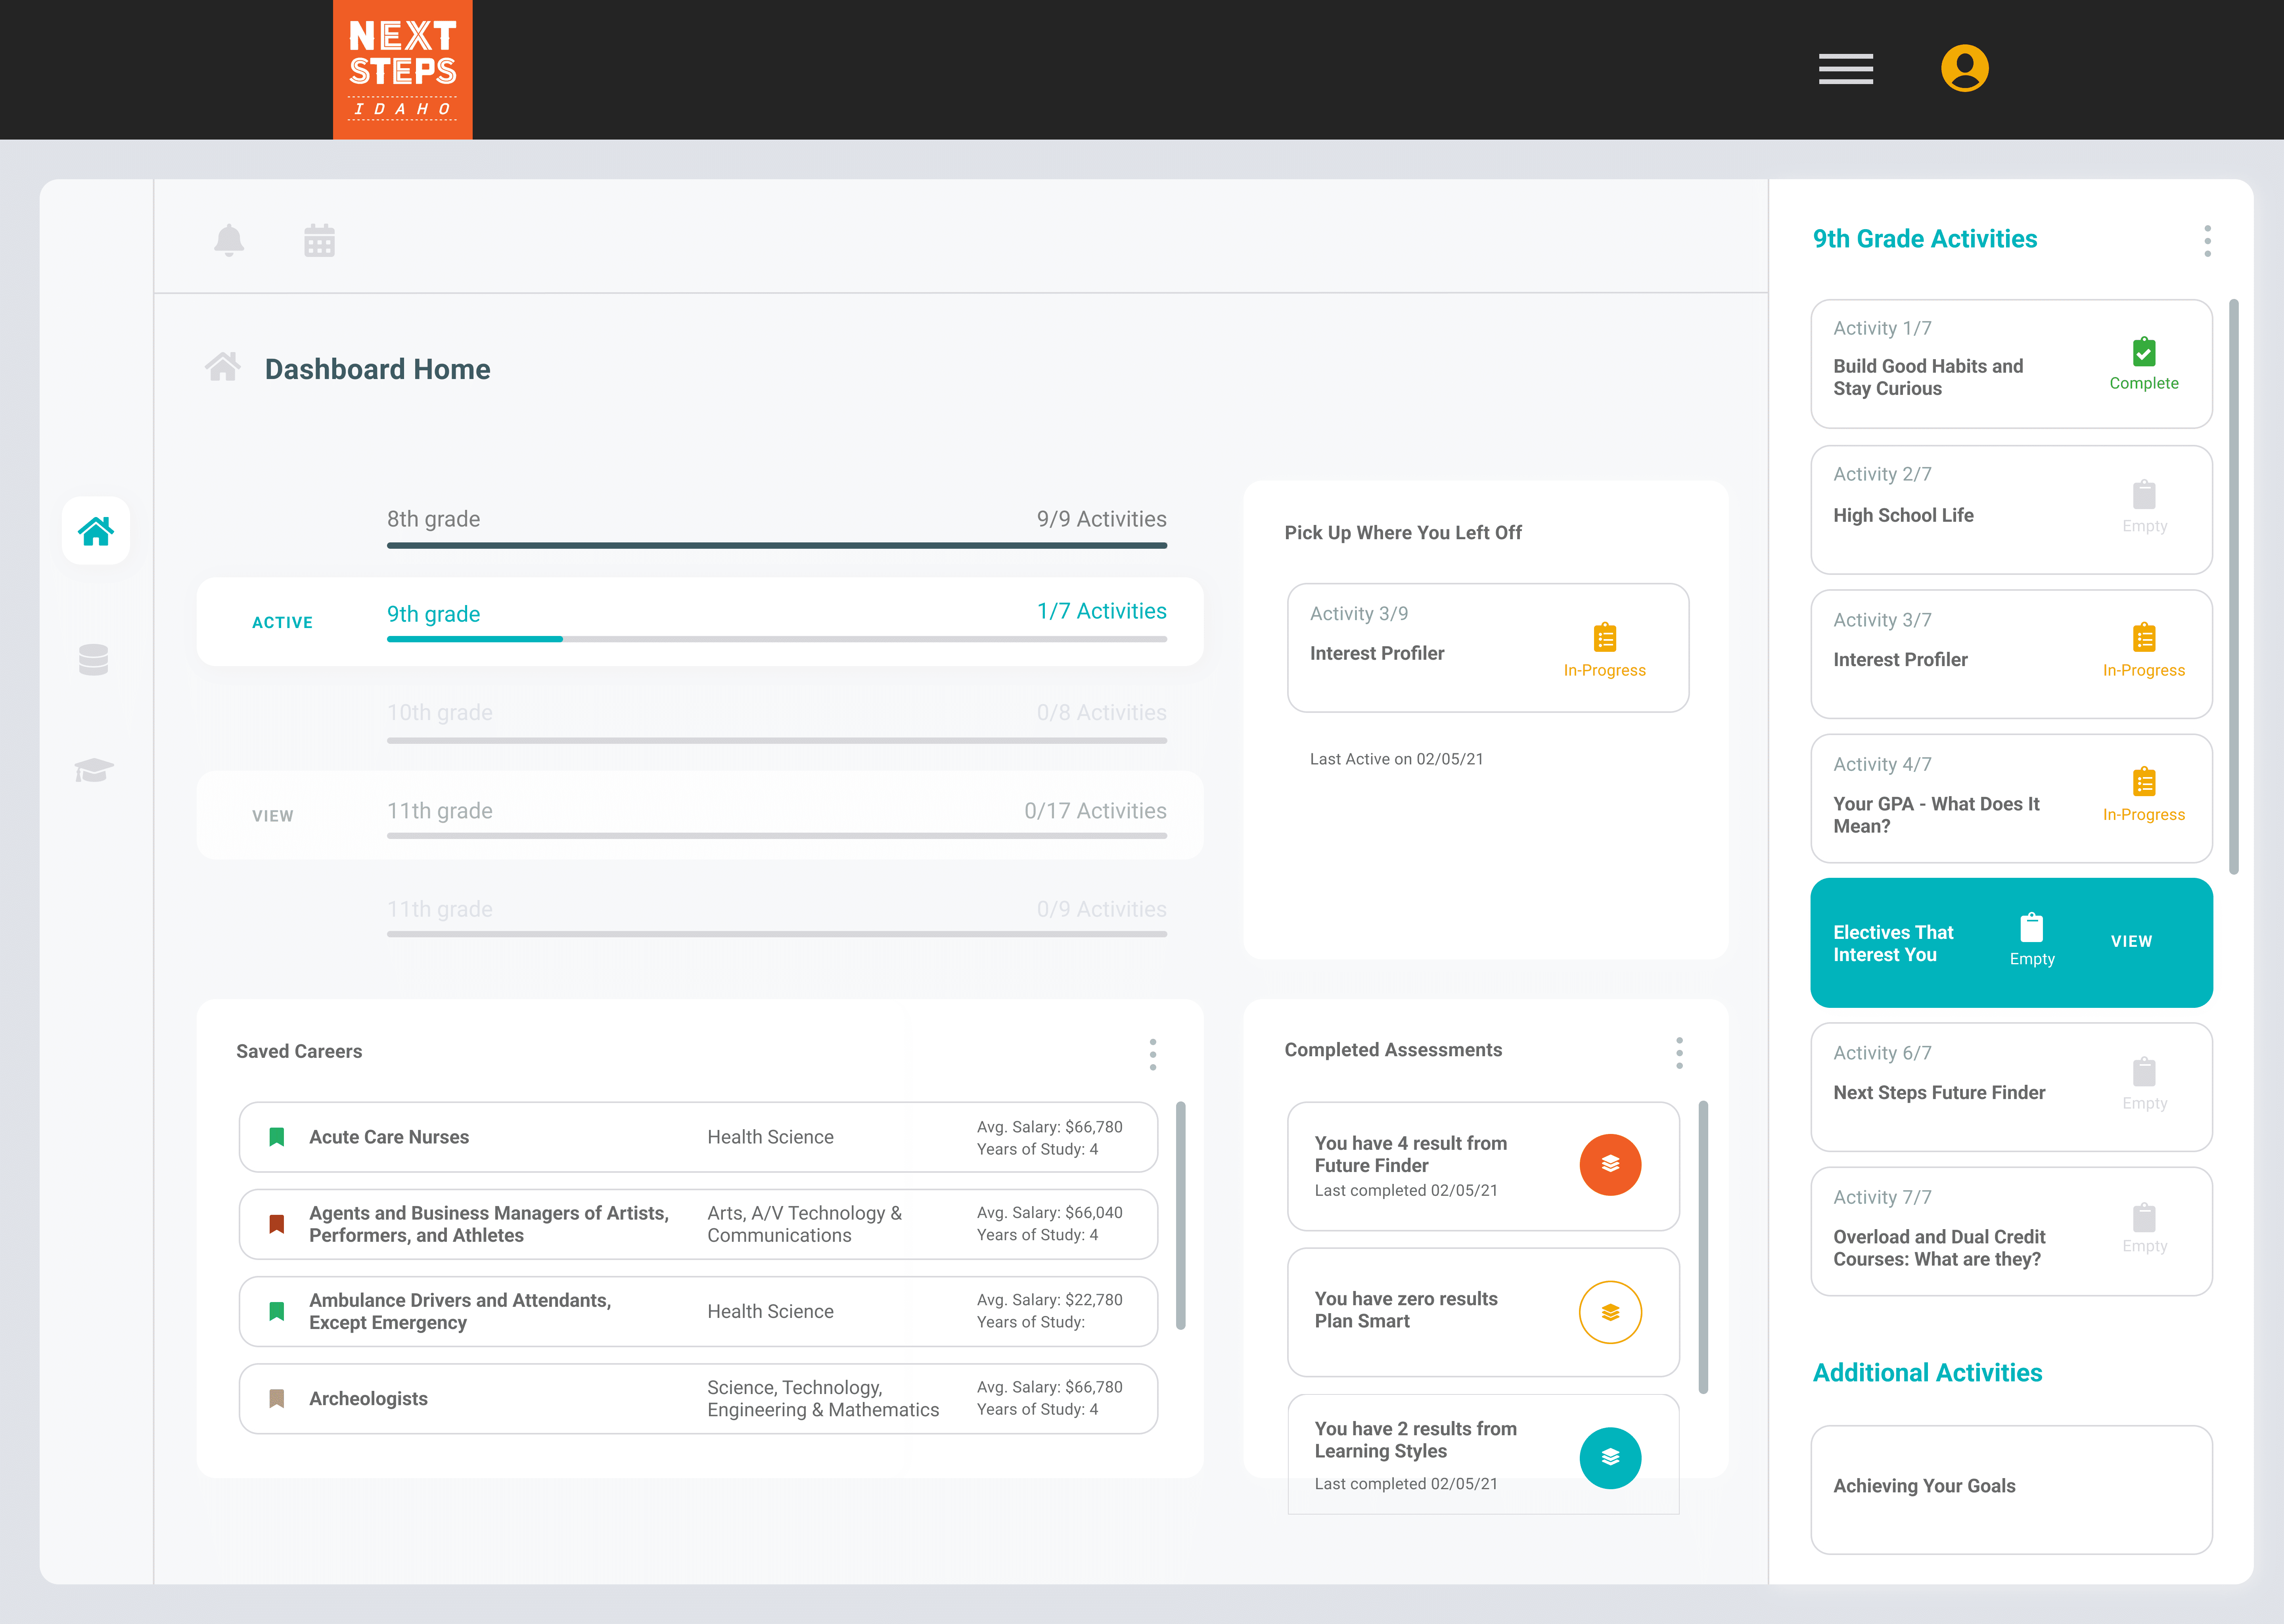The image size is (2284, 1624).
Task: Toggle the Archeologists bookmark
Action: pos(277,1398)
